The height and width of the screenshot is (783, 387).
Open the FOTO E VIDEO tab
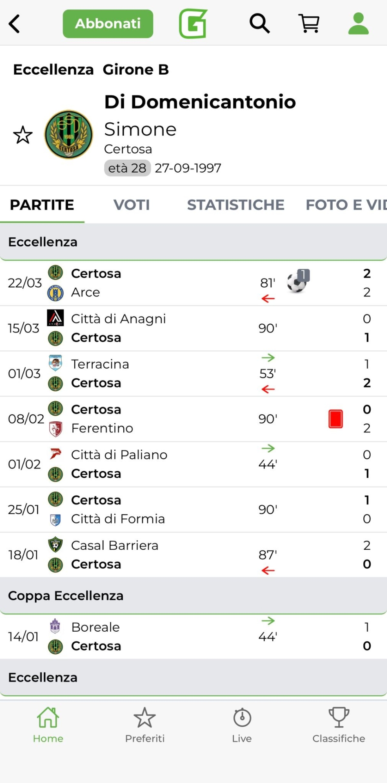[346, 205]
